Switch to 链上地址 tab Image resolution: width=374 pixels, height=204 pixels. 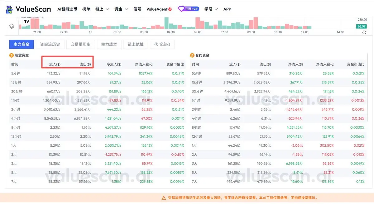pyautogui.click(x=136, y=44)
